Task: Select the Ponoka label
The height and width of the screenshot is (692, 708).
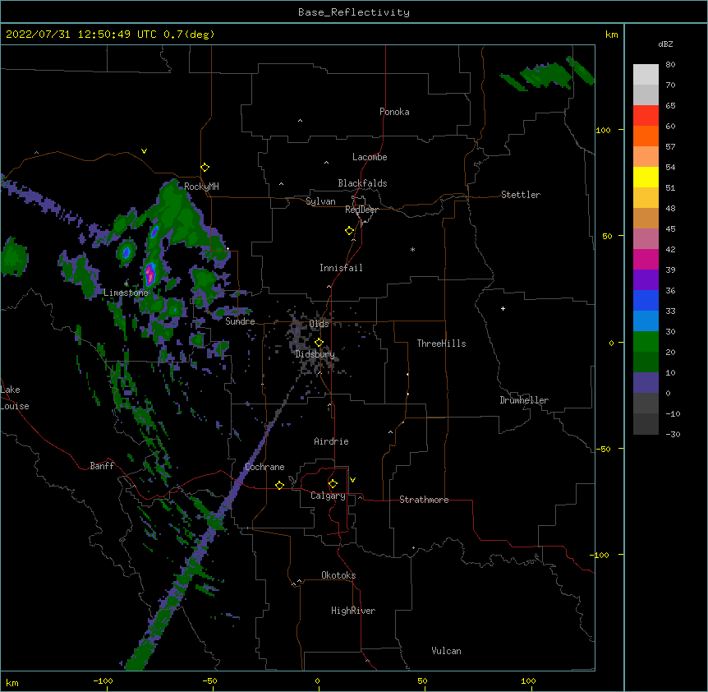Action: (x=394, y=112)
